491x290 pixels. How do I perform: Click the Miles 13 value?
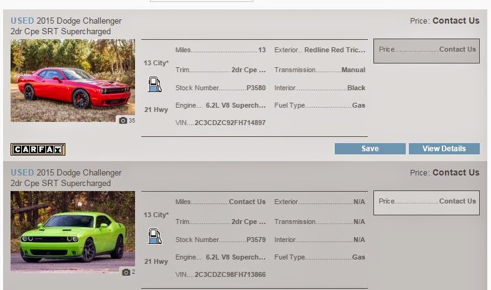click(262, 50)
